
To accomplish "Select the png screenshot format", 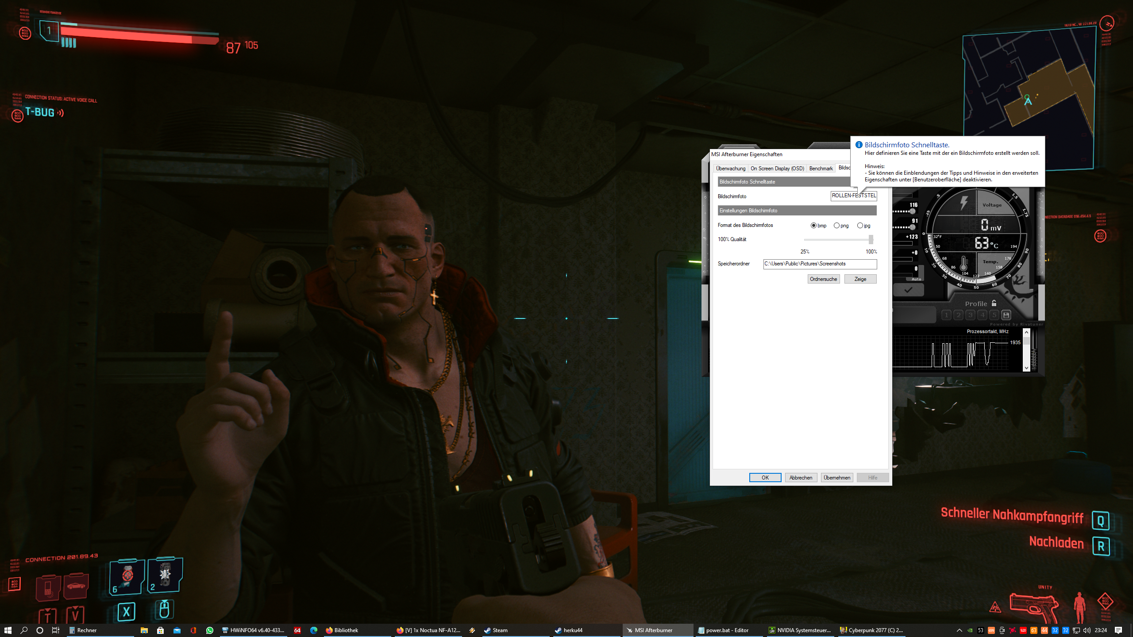I will (836, 226).
